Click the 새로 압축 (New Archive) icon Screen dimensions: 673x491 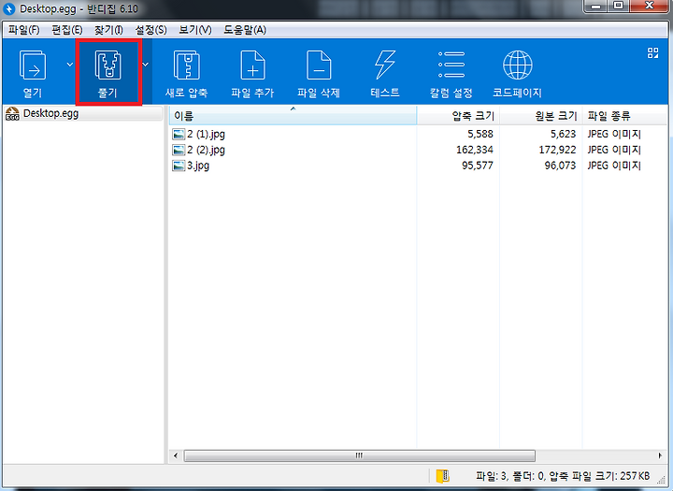pos(187,65)
